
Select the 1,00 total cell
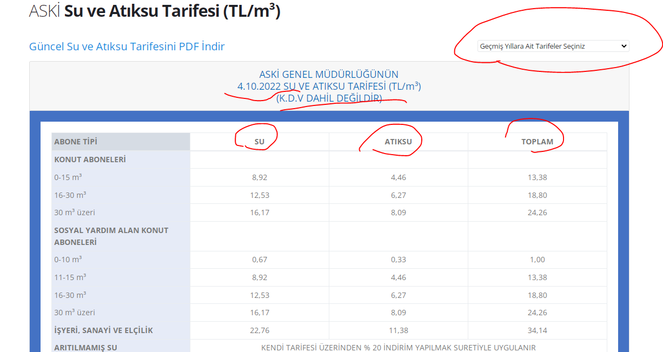(537, 260)
